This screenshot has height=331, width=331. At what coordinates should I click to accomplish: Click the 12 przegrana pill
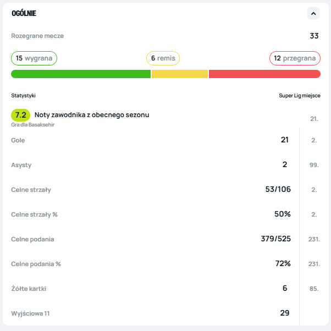click(x=295, y=58)
